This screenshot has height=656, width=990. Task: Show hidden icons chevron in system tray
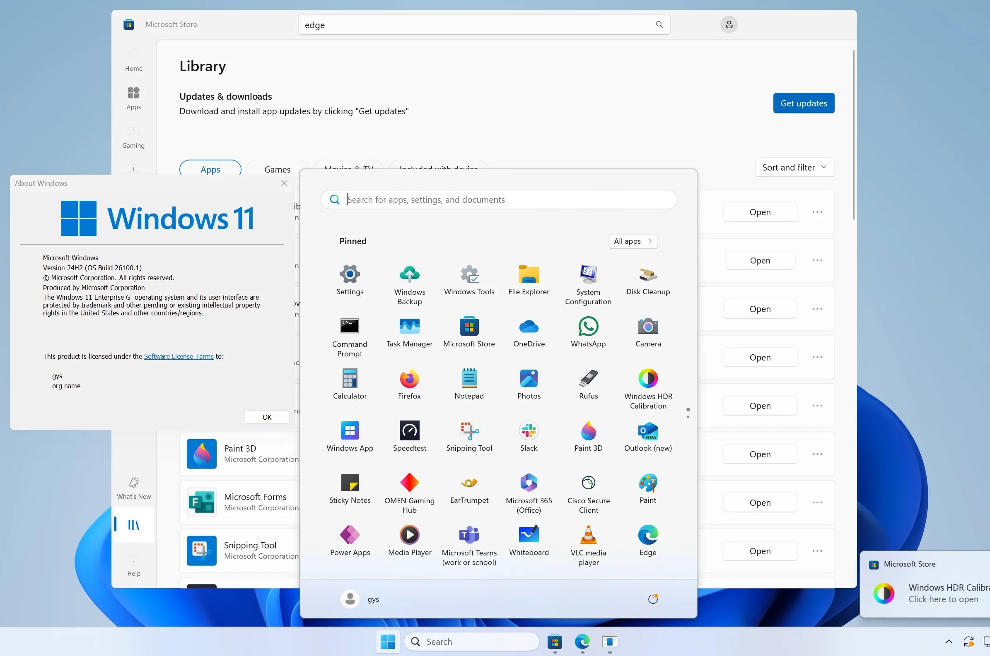[x=949, y=642]
